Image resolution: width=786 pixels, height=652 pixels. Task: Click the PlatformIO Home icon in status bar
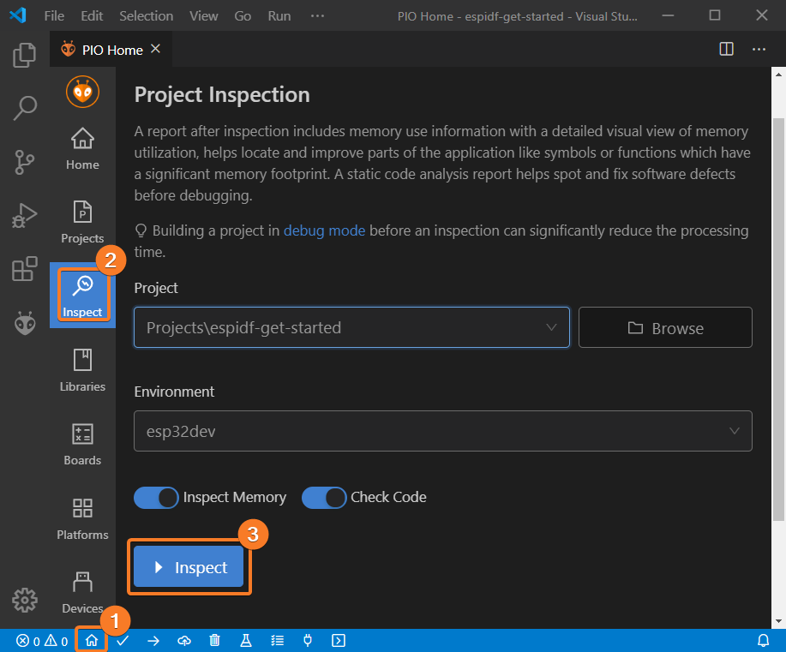(91, 641)
